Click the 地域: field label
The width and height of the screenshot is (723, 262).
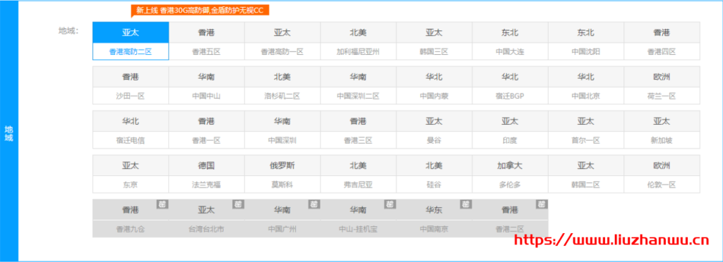(68, 31)
